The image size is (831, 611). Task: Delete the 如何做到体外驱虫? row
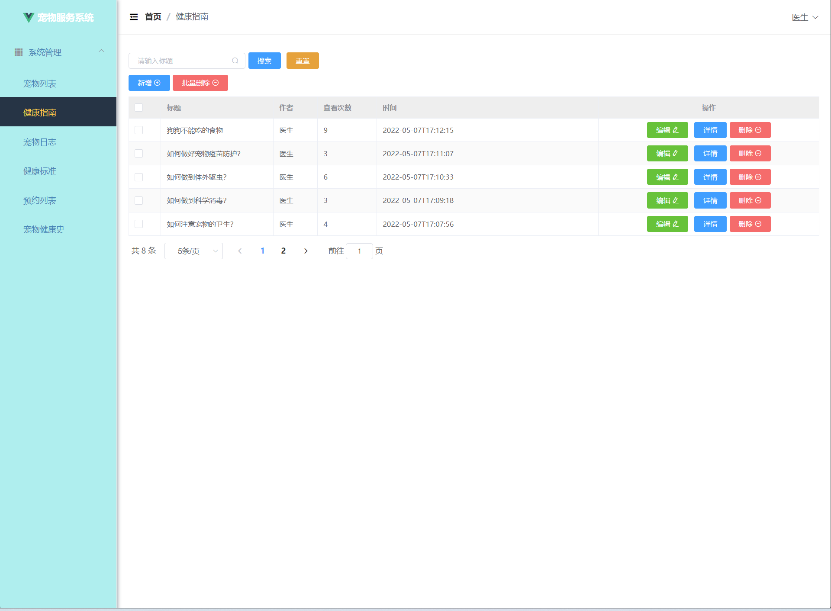[750, 177]
